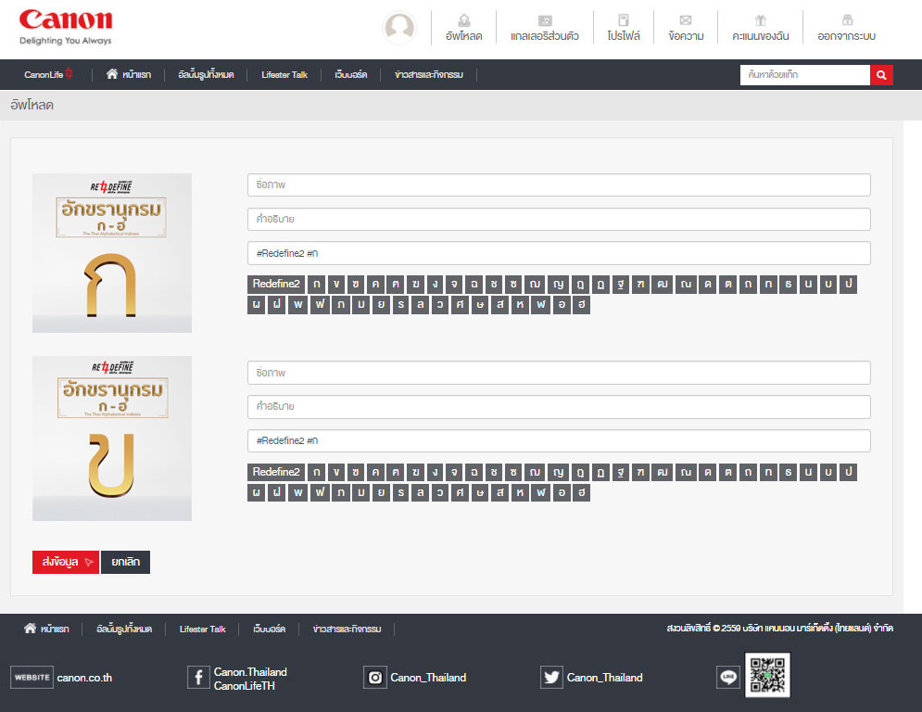This screenshot has width=922, height=712.
Task: Click the red search magnifier button
Action: click(x=881, y=74)
